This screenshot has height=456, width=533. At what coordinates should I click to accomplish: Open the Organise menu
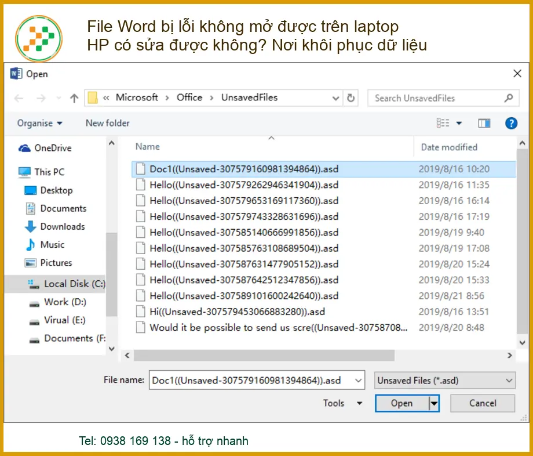(40, 123)
